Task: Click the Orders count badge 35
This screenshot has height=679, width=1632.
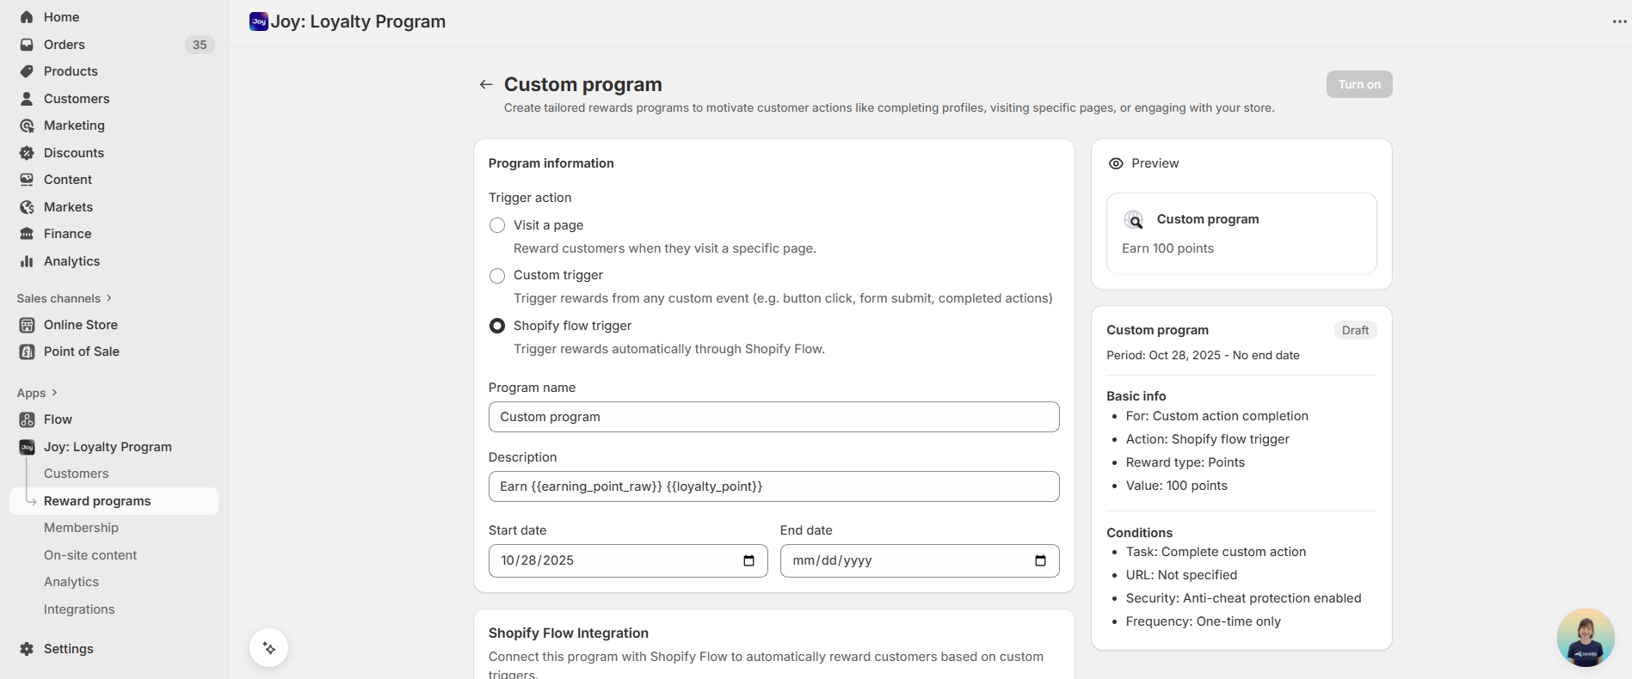Action: pyautogui.click(x=200, y=45)
